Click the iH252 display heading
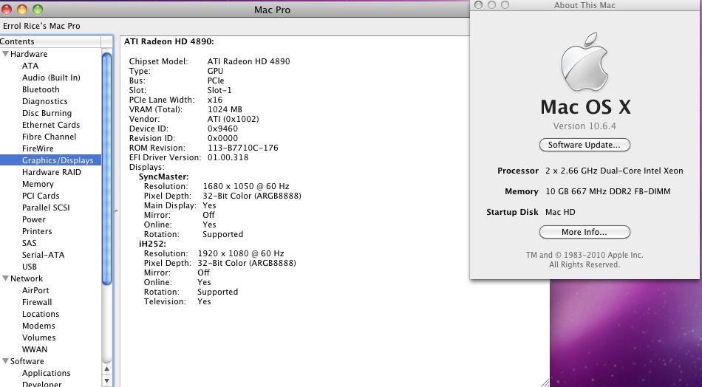702x387 pixels. pos(153,244)
